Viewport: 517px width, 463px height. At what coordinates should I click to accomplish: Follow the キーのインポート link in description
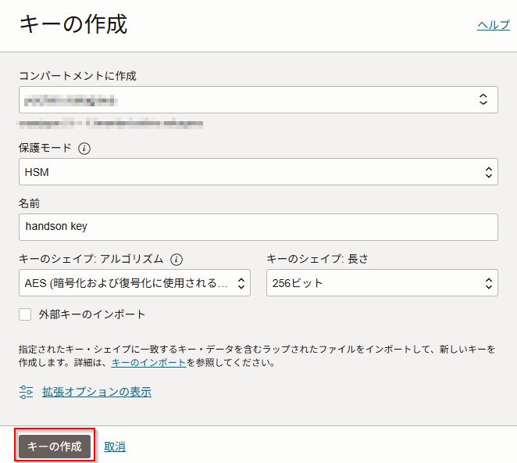[148, 363]
